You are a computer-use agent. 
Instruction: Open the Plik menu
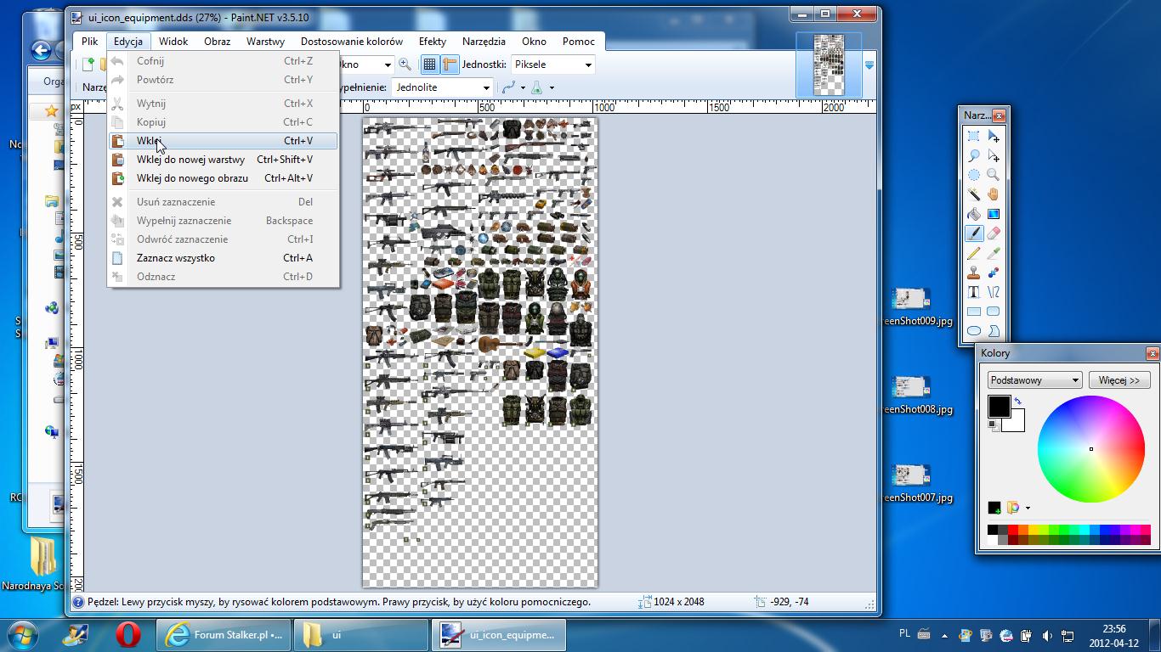90,41
